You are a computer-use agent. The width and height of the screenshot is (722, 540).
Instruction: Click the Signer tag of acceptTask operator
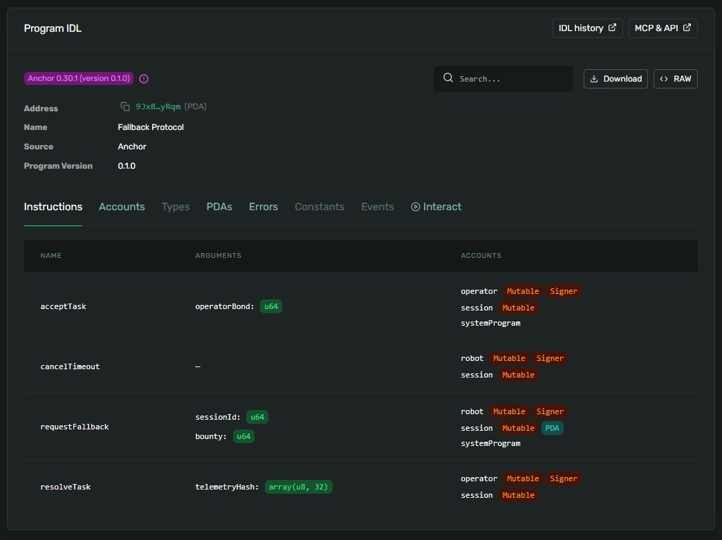tap(564, 291)
